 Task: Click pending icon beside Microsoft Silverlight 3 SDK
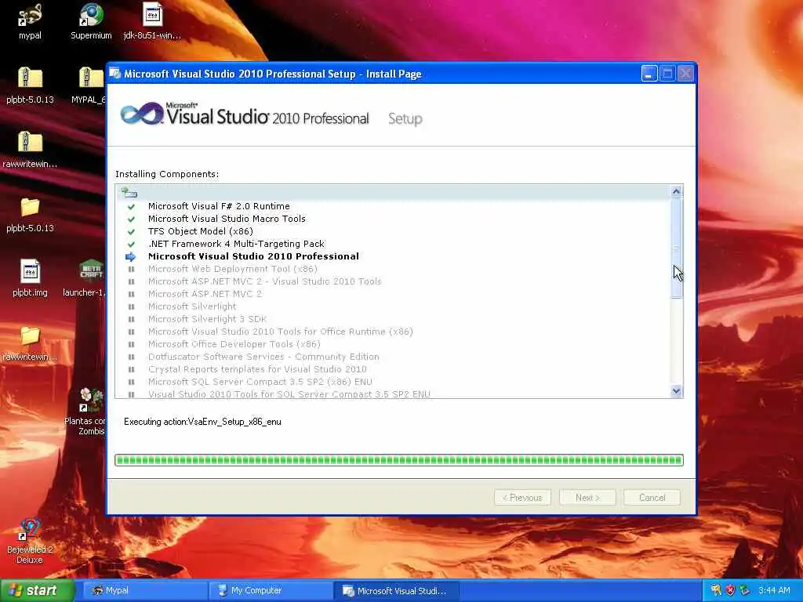click(131, 320)
